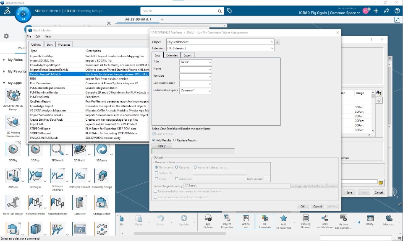Click Object Properties in action bar

(x=227, y=221)
